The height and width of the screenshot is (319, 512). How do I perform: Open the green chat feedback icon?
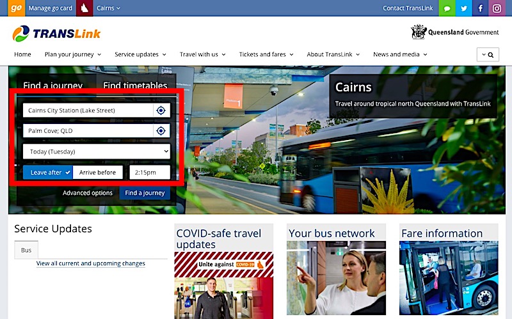point(447,8)
